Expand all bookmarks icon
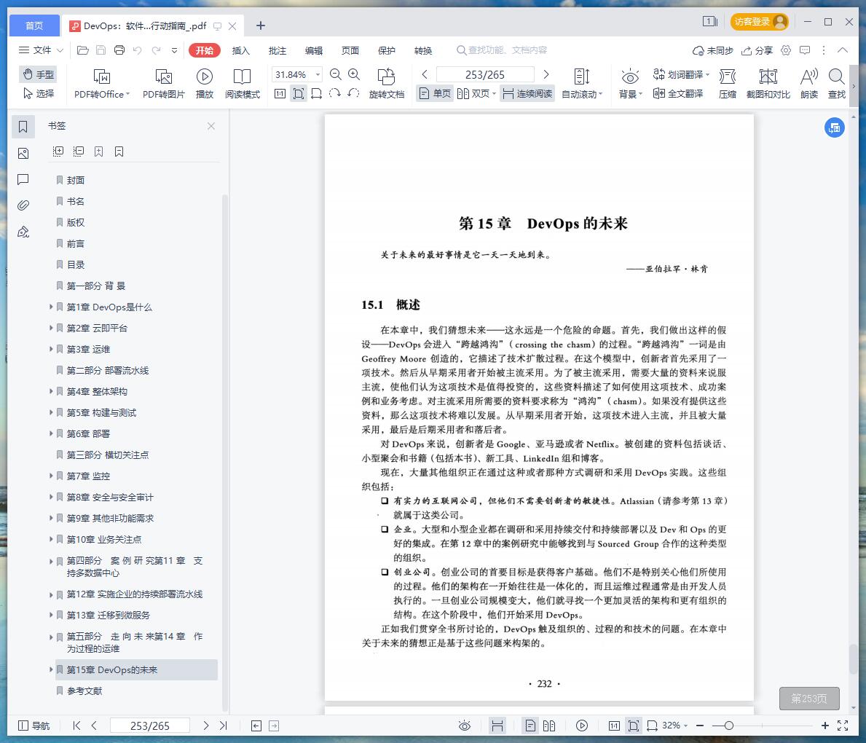The height and width of the screenshot is (743, 866). tap(58, 152)
